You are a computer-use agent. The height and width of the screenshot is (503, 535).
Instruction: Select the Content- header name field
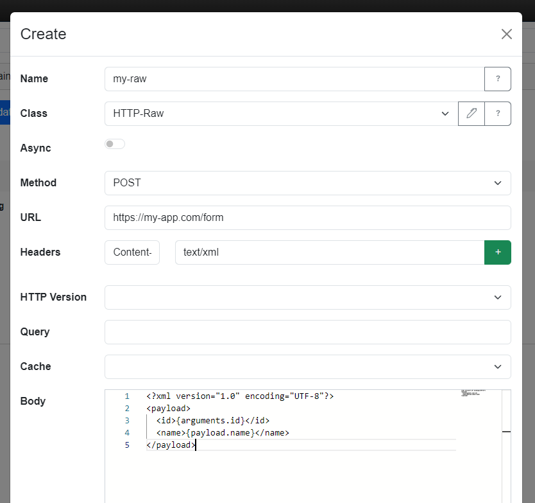coord(132,252)
